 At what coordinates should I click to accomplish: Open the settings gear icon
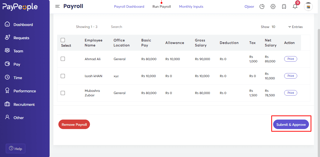(273, 6)
